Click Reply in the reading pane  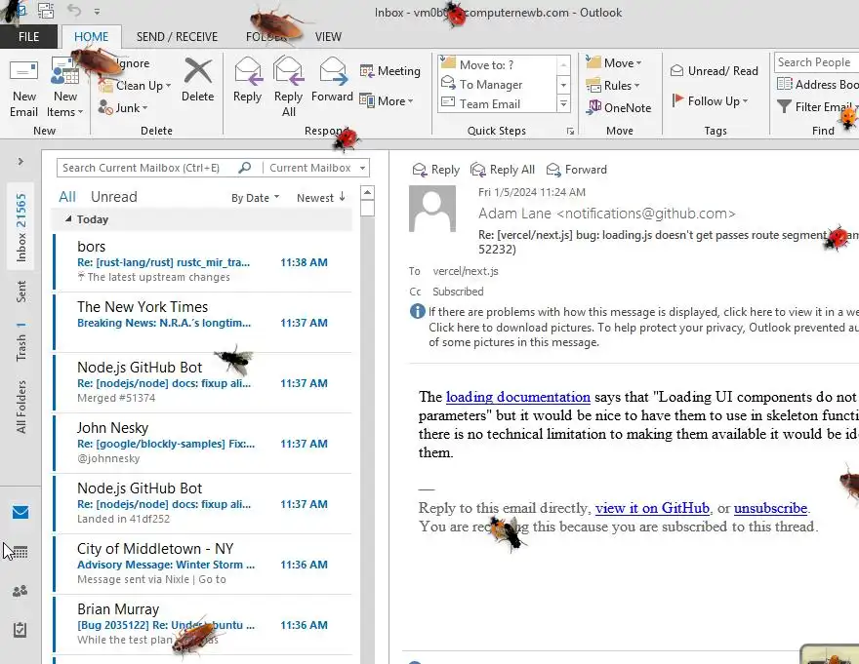click(x=436, y=170)
